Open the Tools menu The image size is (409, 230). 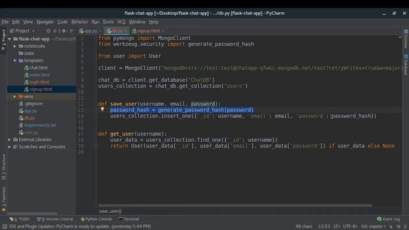108,22
